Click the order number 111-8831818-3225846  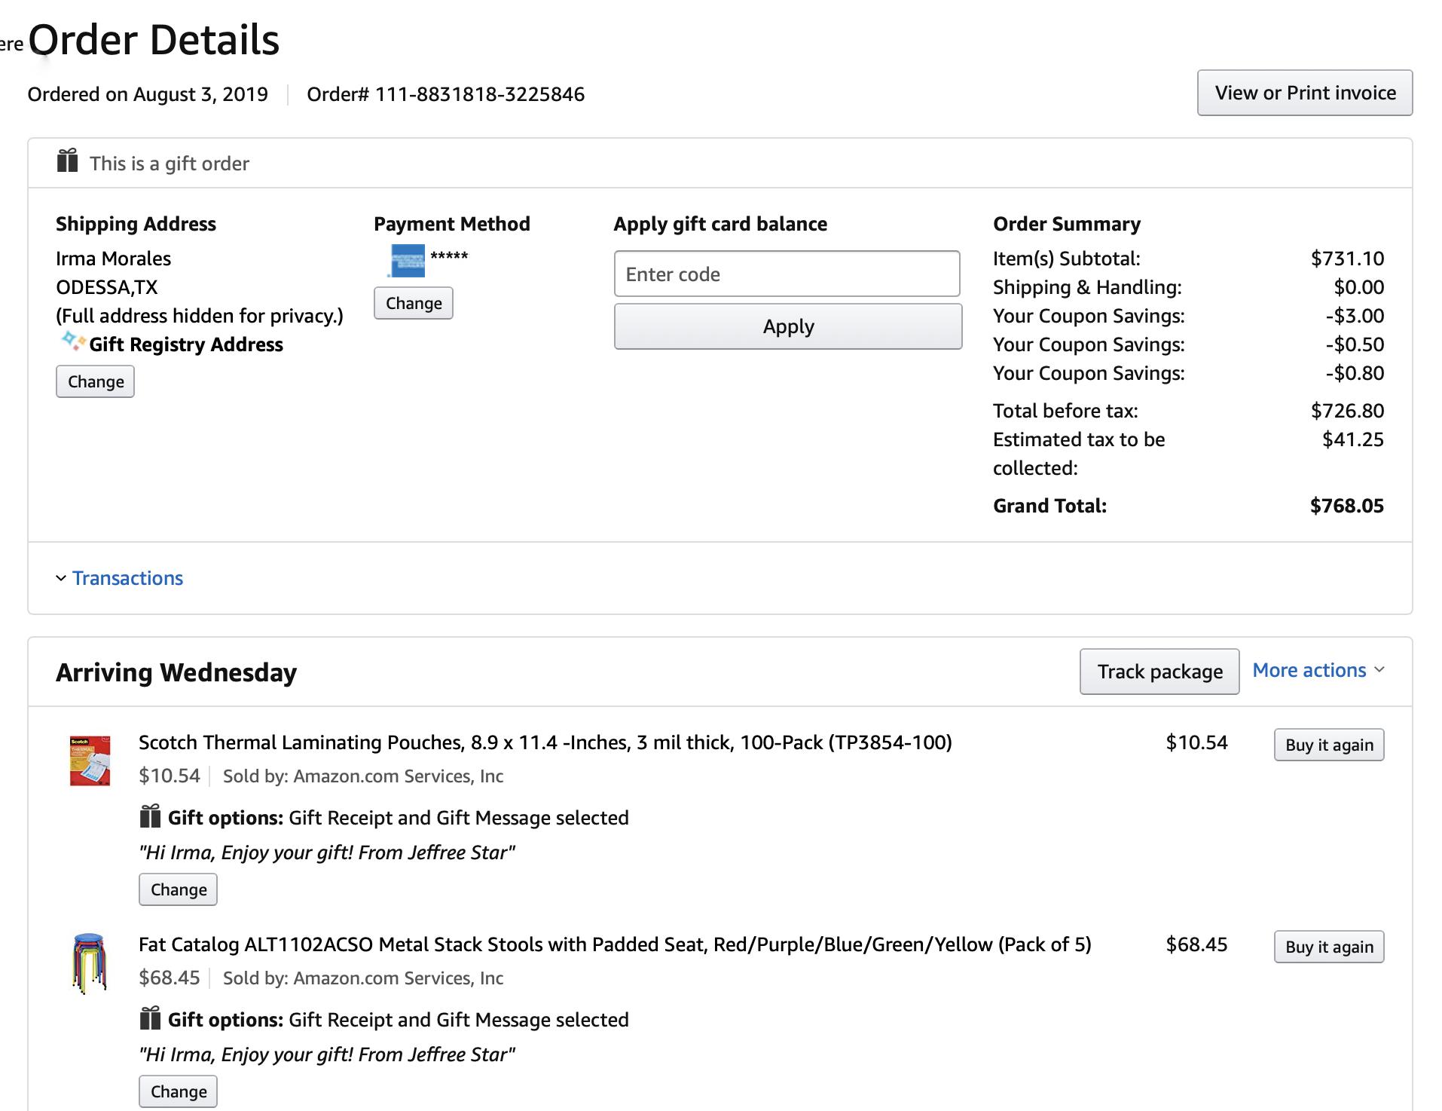tap(480, 94)
